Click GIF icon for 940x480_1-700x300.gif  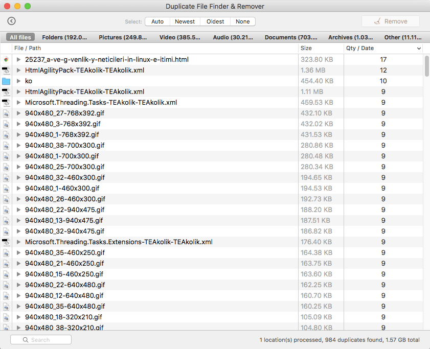tap(6, 156)
